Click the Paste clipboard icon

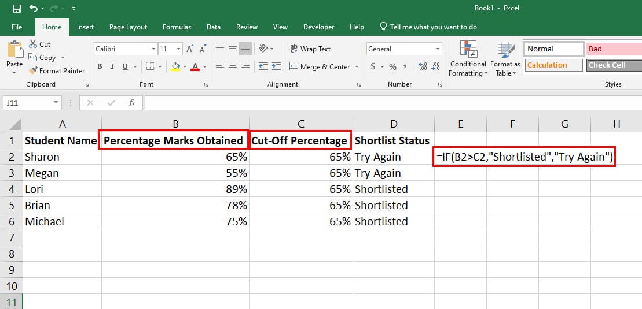tap(15, 50)
